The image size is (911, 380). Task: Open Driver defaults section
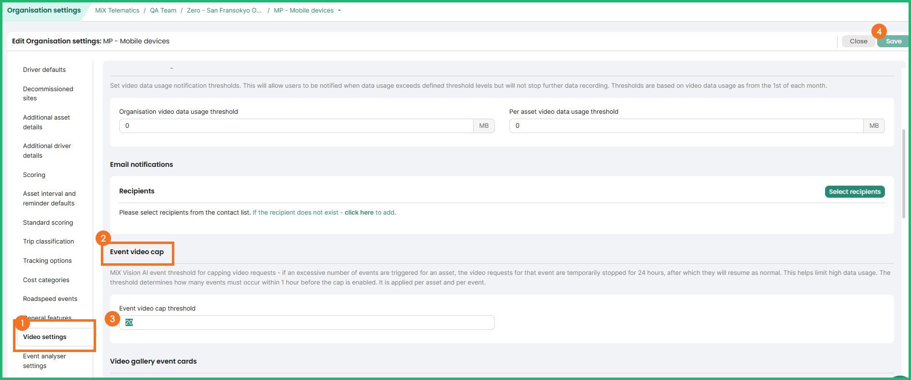(44, 70)
